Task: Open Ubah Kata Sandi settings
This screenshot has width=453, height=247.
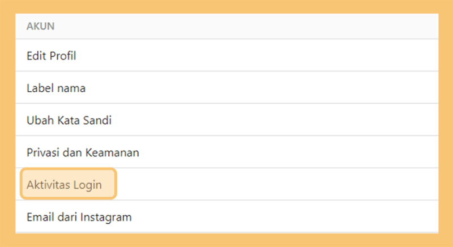Action: point(227,120)
